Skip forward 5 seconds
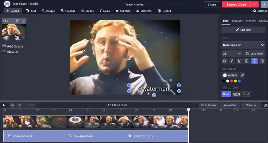This screenshot has width=268, height=143. point(19,105)
